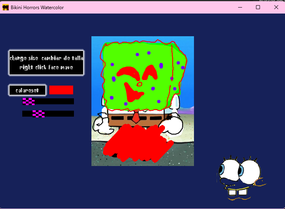Close the Bikini Horrors Watercolor window
Screen dimensions: 285x209
[x=276, y=8]
